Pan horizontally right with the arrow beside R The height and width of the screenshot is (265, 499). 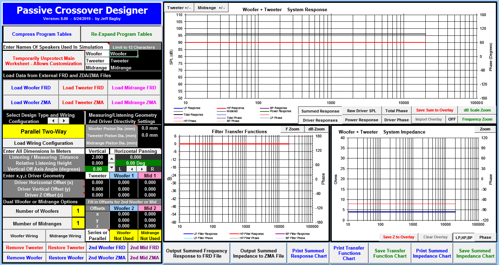coord(142,169)
